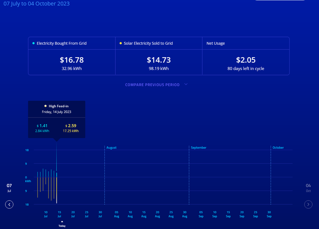Screen dimensions: 319x229
Task: Click yellow dot beside Solar Electricity Sold
Action: pos(121,43)
